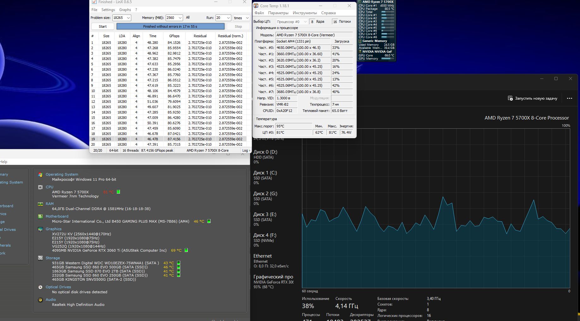The width and height of the screenshot is (580, 321).
Task: Open RAM section link in Speccy
Action: coord(50,204)
